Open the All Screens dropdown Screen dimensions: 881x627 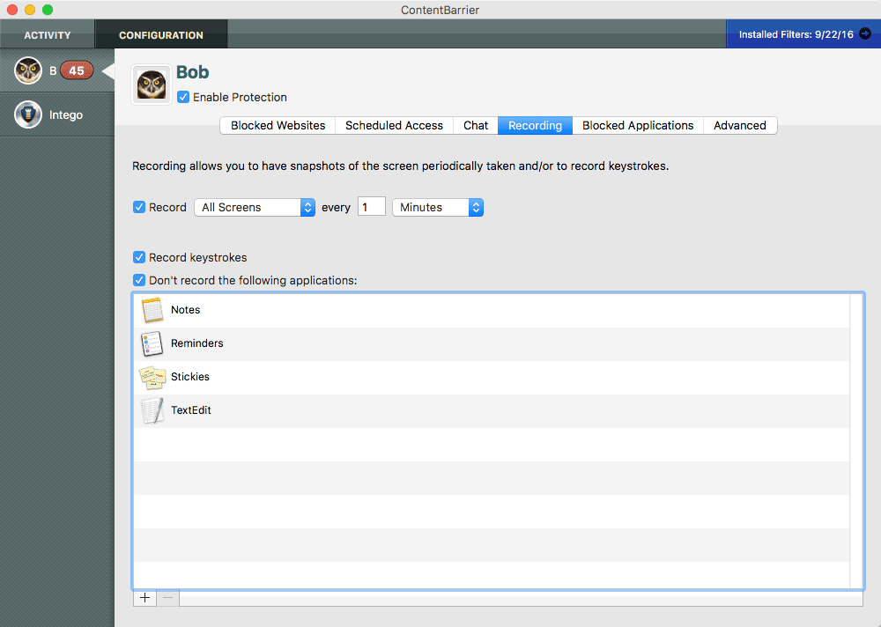click(x=255, y=207)
